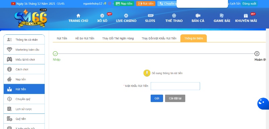This screenshot has width=269, height=129.
Task: Select Chuyển quỹ sidebar menu item
Action: click(24, 99)
